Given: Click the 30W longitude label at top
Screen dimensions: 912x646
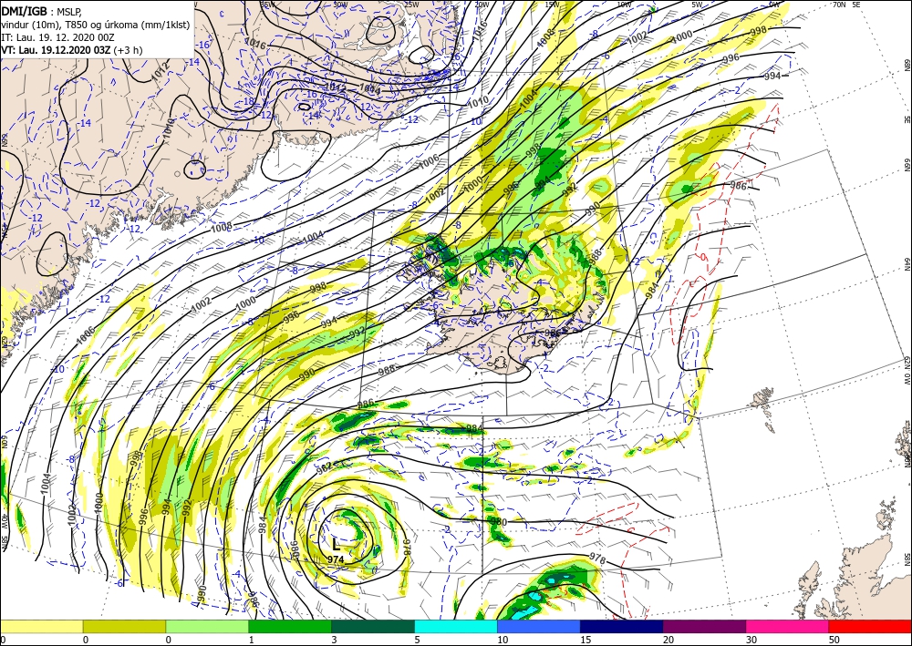Looking at the screenshot, I should (341, 5).
